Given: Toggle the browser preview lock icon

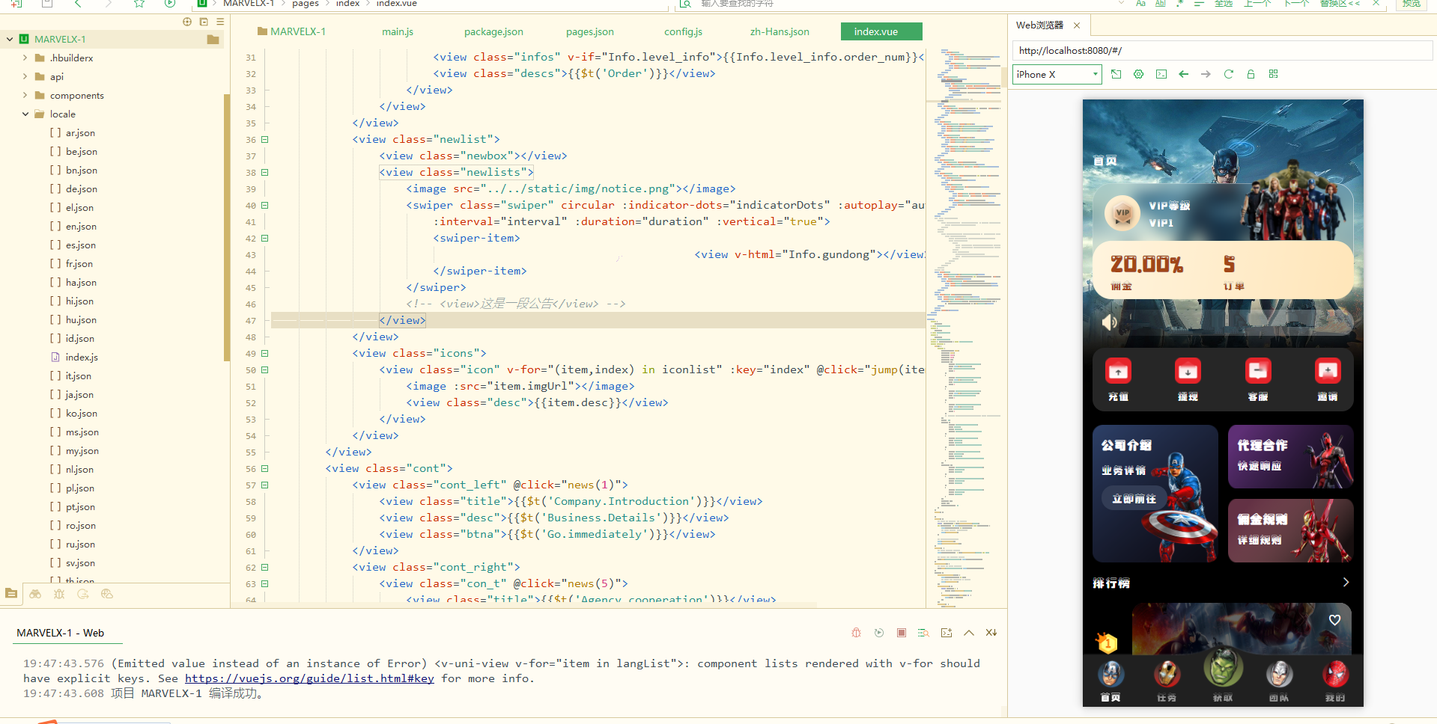Looking at the screenshot, I should [x=1251, y=74].
